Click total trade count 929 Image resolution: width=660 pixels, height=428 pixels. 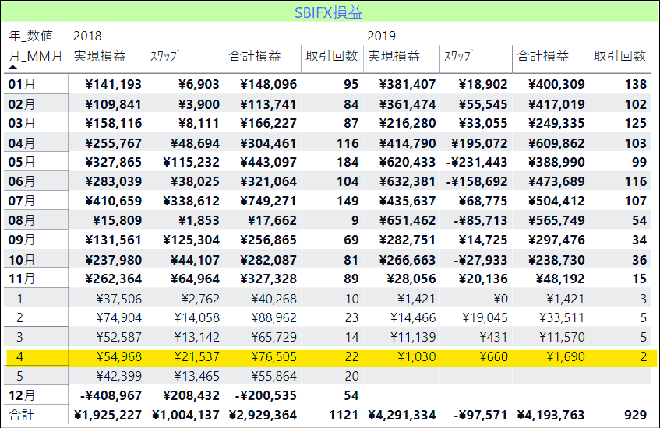click(636, 415)
